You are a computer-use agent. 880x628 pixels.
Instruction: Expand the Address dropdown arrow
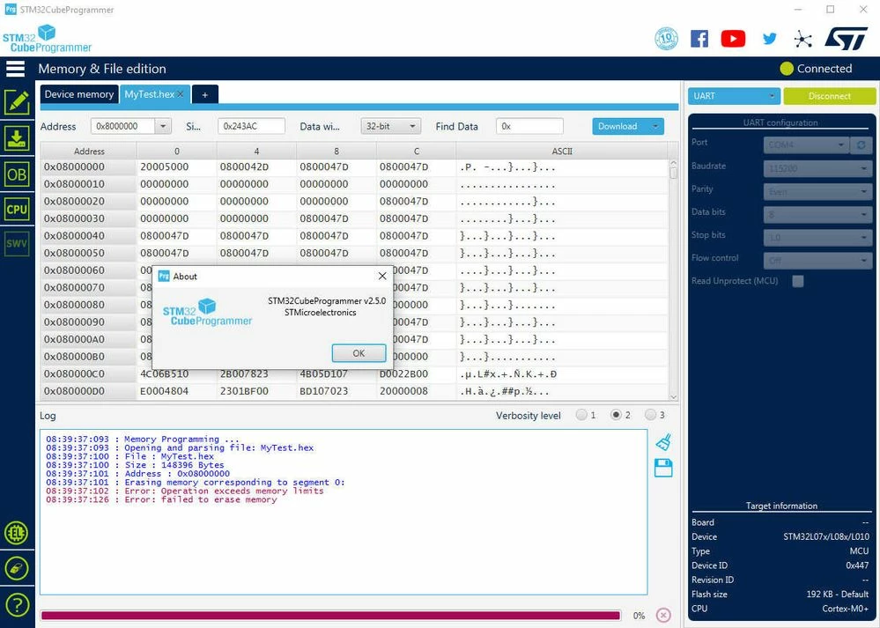(163, 126)
